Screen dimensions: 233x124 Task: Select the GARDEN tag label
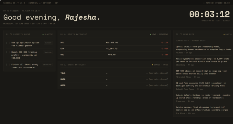coord(48,43)
